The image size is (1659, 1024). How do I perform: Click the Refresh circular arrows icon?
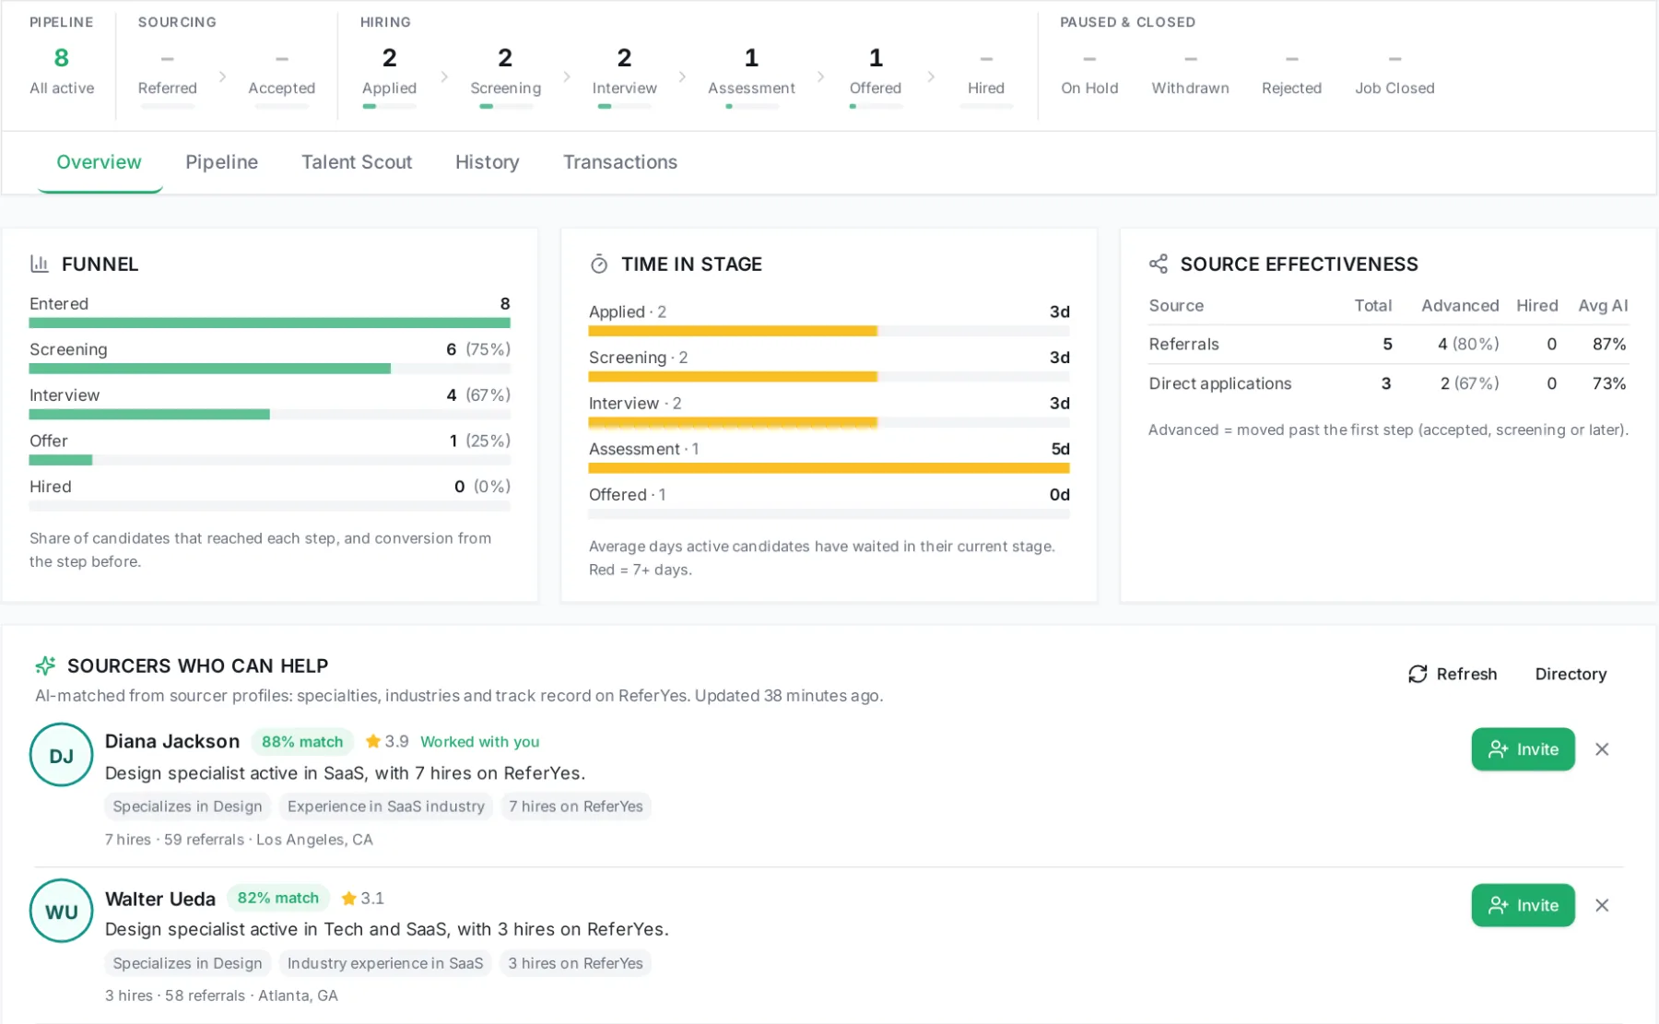1418,674
